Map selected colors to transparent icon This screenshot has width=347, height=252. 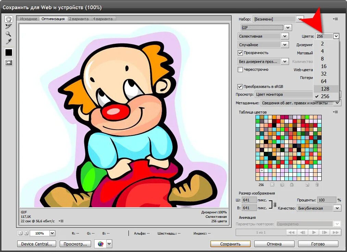[272, 185]
